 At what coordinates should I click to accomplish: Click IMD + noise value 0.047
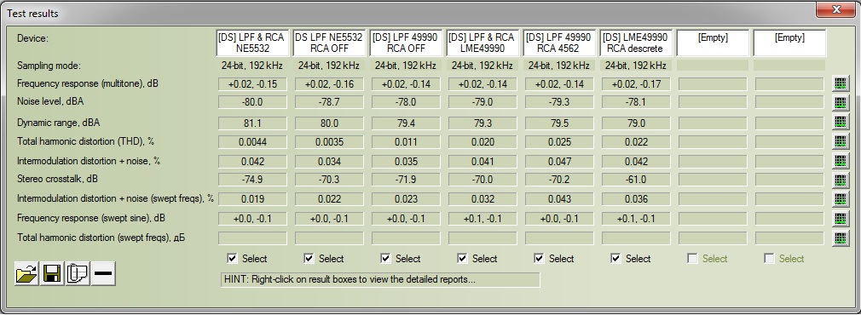(x=559, y=162)
